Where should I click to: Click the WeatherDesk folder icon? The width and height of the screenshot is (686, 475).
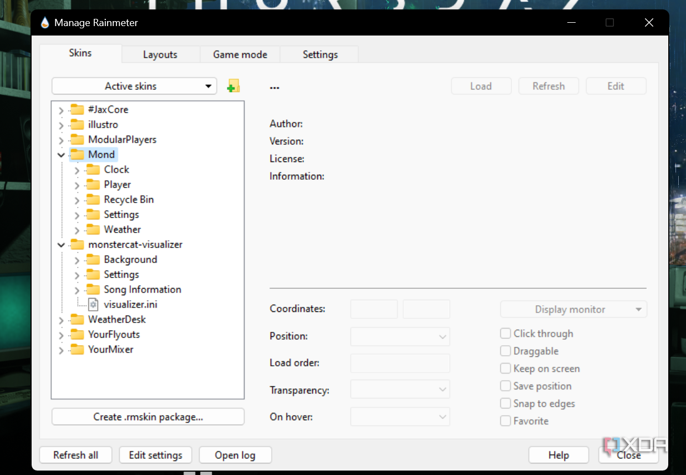[77, 319]
